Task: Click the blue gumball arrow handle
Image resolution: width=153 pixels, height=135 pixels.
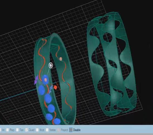Action: pos(51,89)
